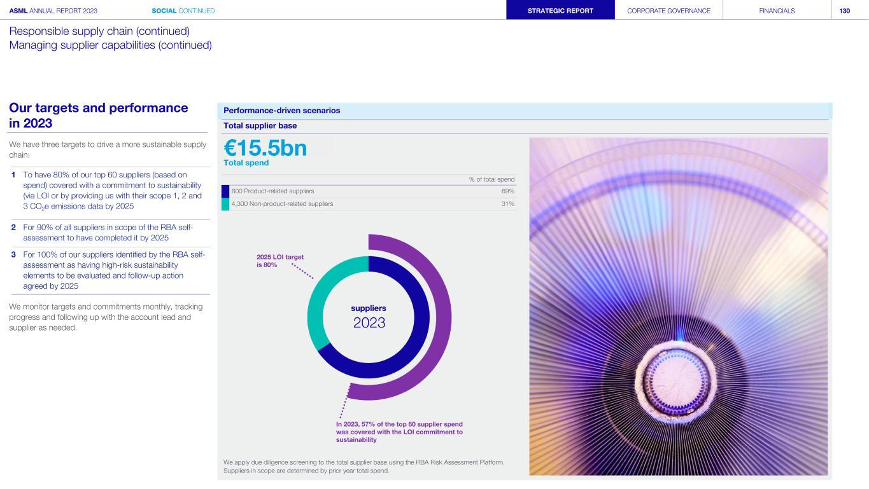The height and width of the screenshot is (489, 869).
Task: Click the Our targets and performance heading
Action: pyautogui.click(x=99, y=115)
